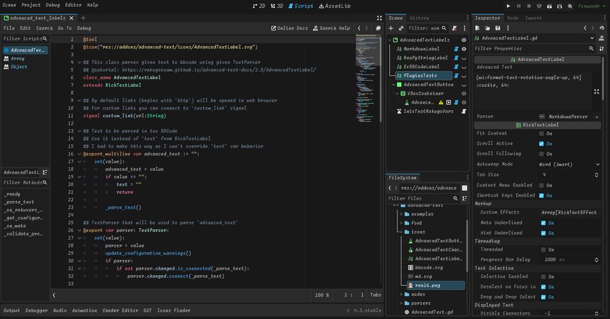
Task: Open the AssetLib workspace
Action: [x=335, y=6]
